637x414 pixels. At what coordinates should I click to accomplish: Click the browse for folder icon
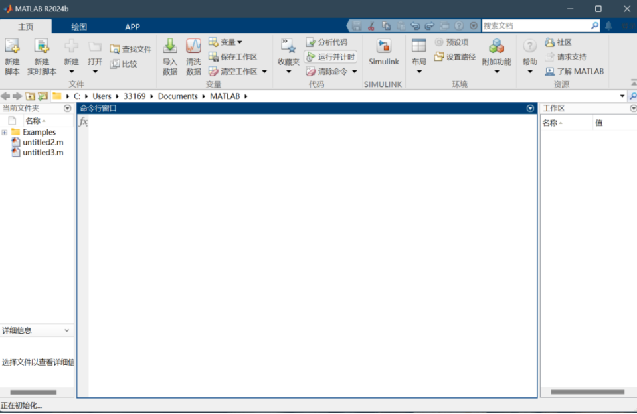pyautogui.click(x=43, y=96)
